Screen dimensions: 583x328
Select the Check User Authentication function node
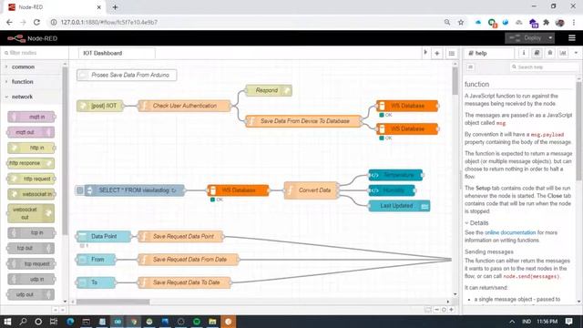[184, 106]
